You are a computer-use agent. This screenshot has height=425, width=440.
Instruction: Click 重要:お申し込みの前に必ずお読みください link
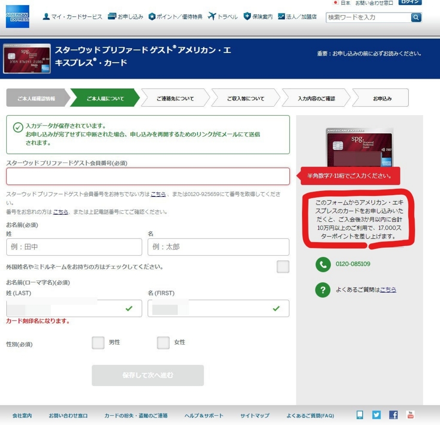pos(369,53)
